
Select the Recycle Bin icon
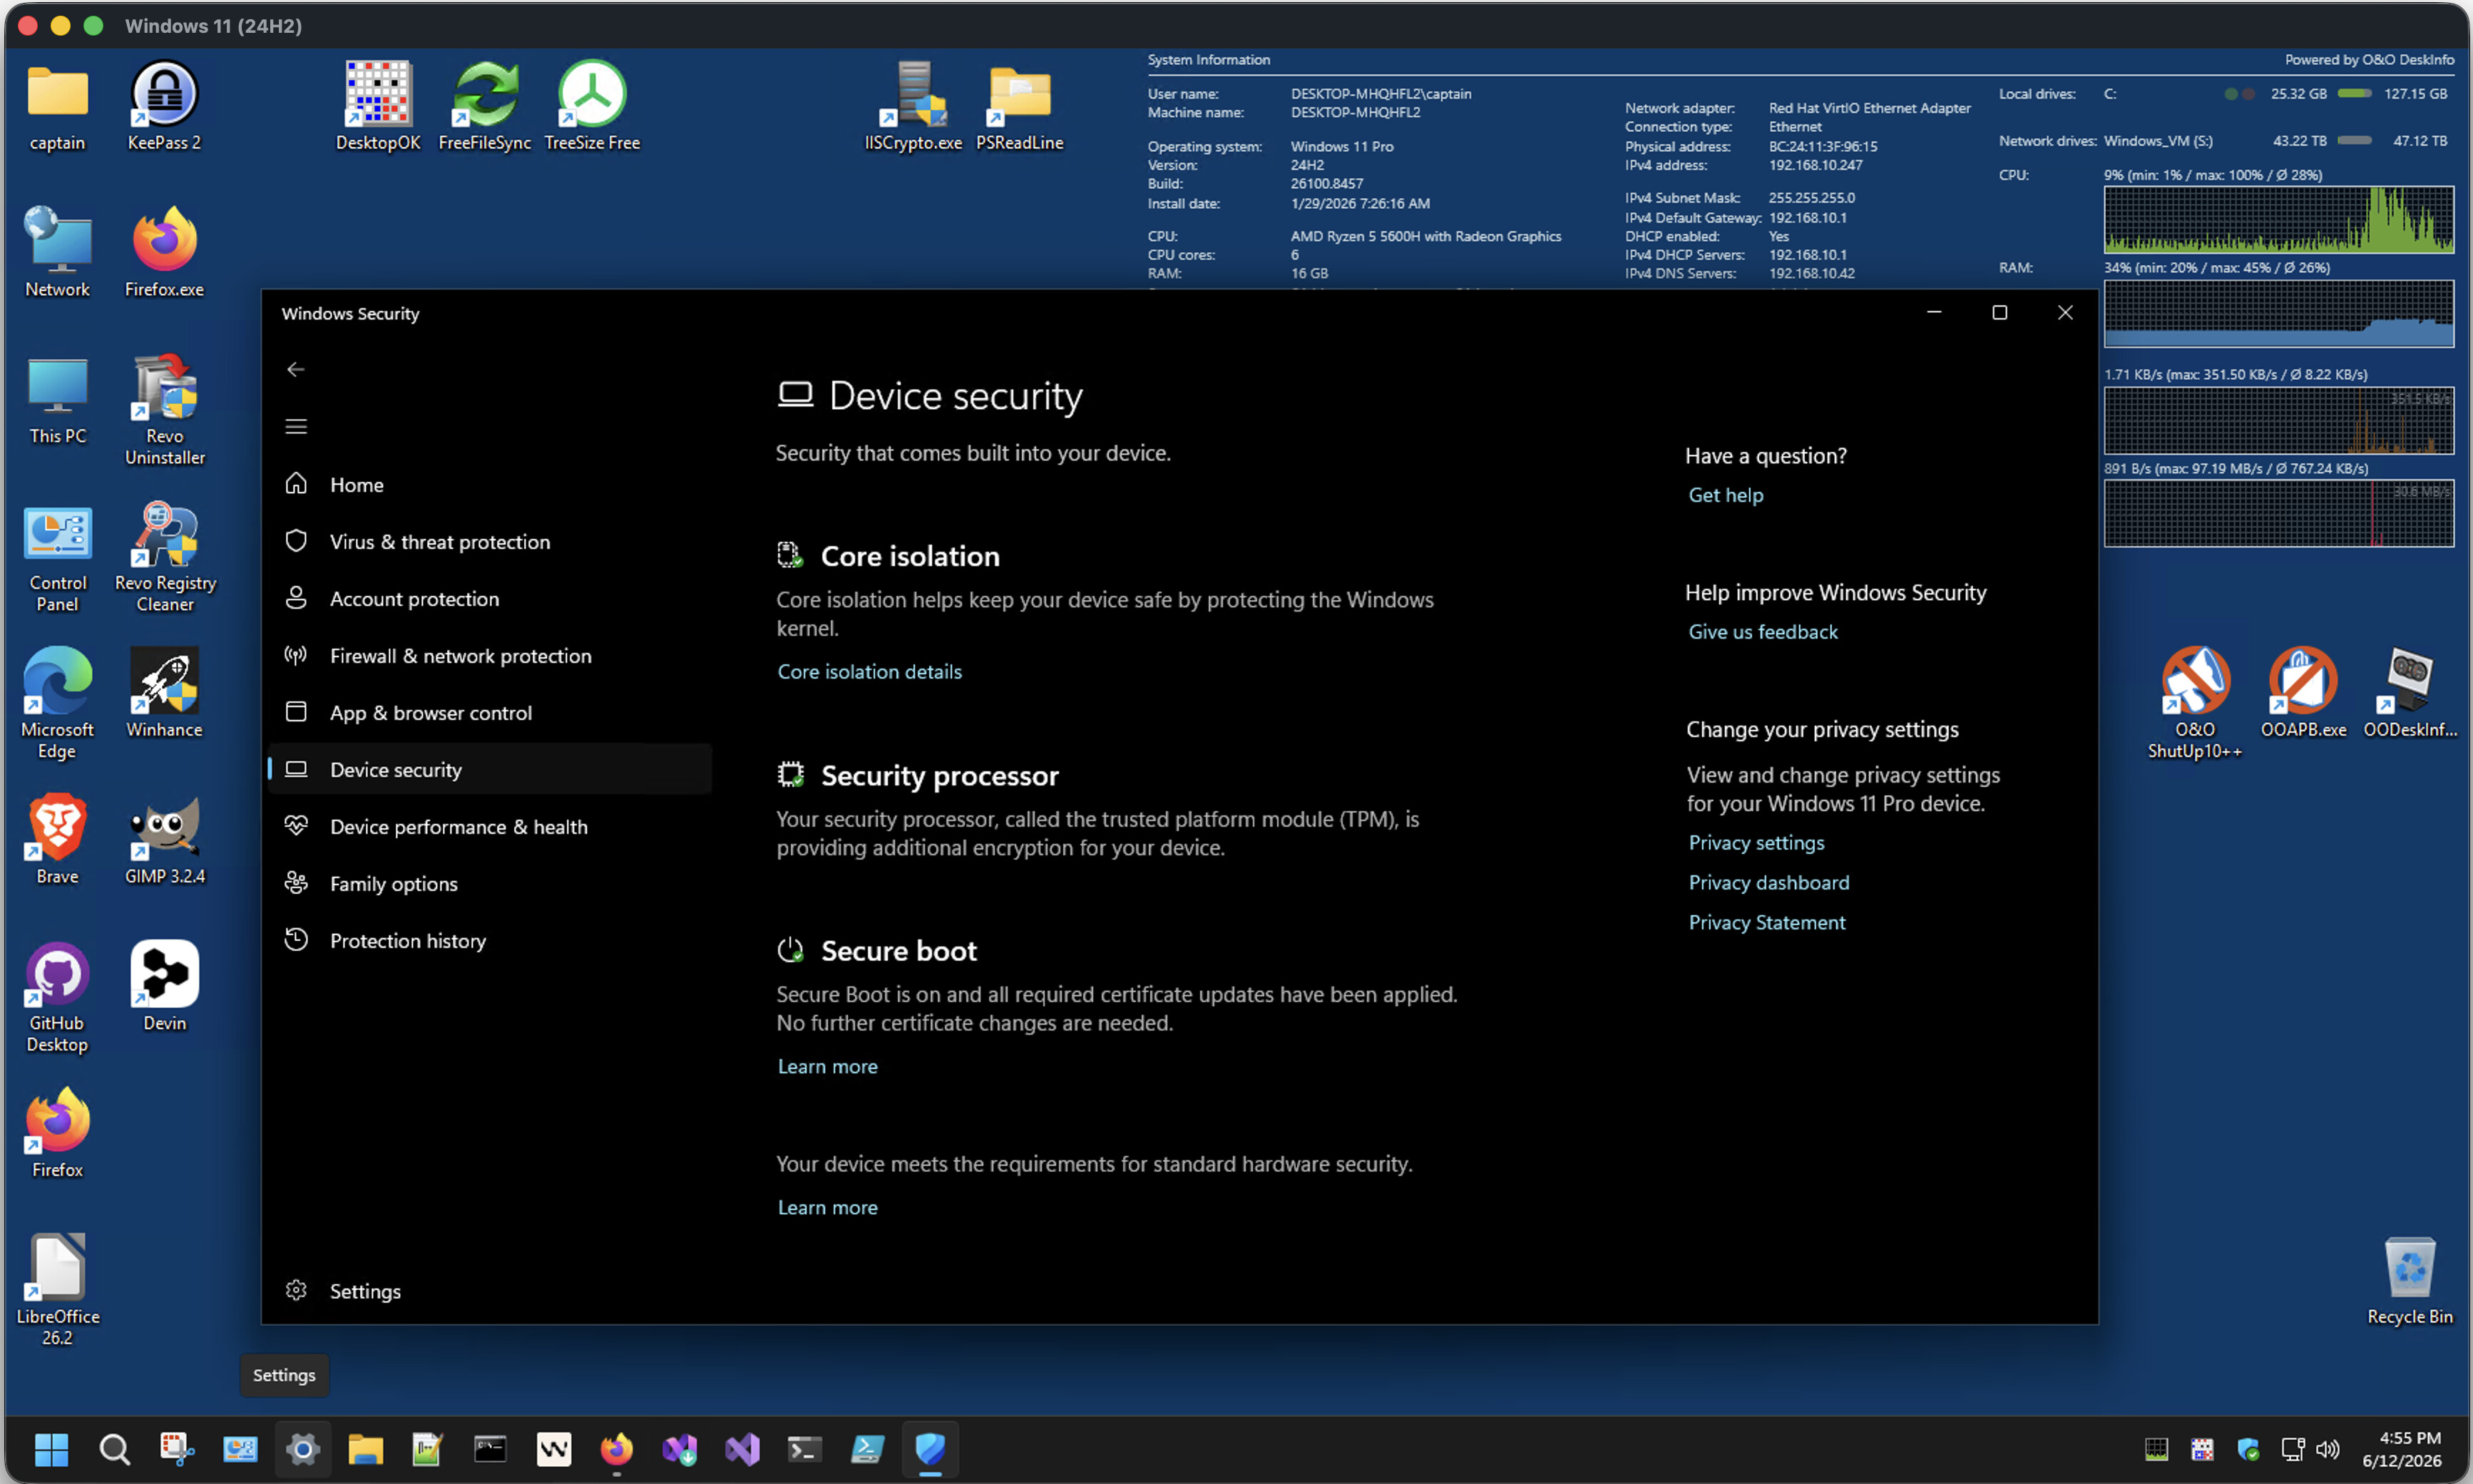[2410, 1281]
